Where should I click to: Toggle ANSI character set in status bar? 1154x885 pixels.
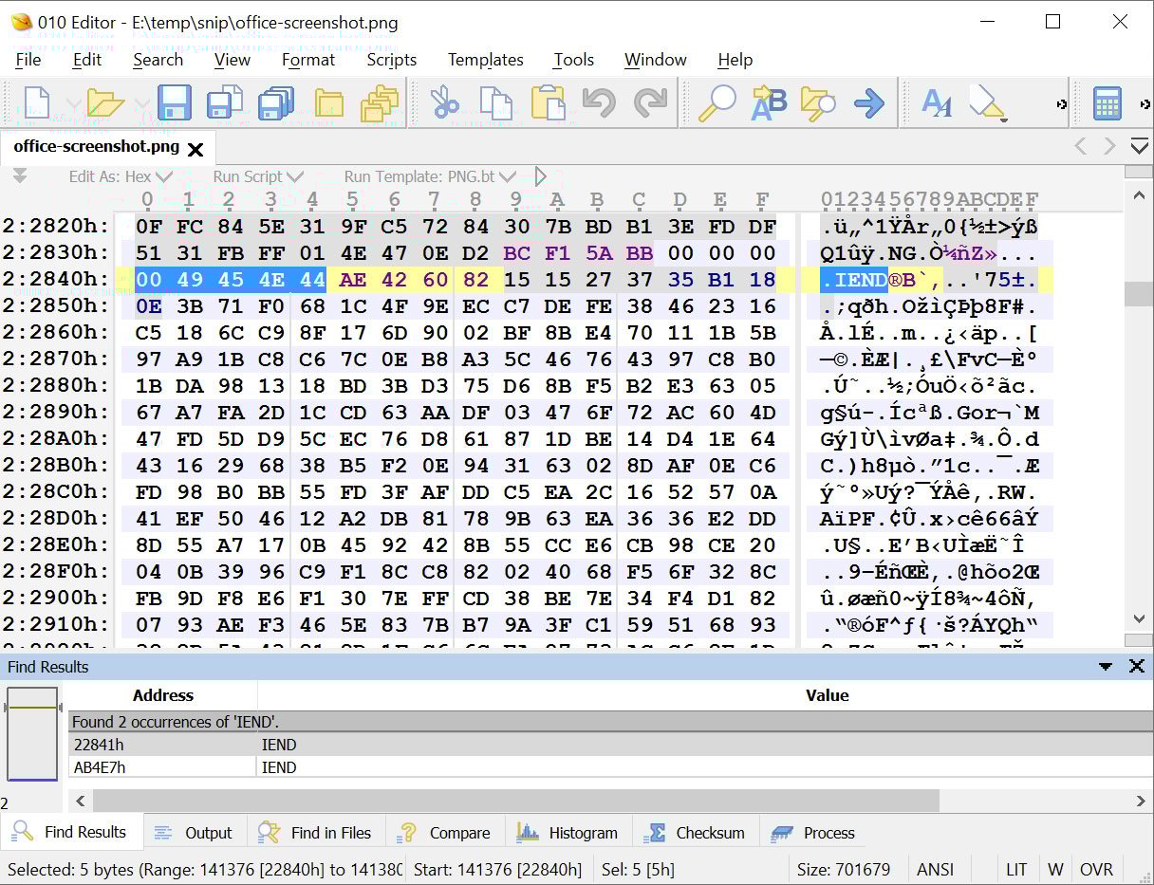coord(936,869)
